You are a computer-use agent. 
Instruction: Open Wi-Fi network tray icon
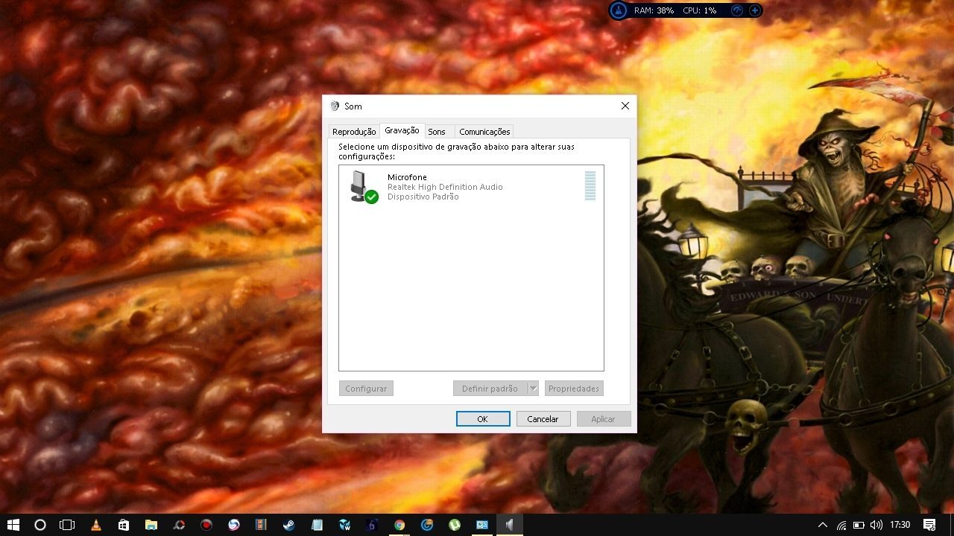[841, 525]
